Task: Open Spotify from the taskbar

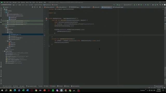Action: [x=53, y=90]
